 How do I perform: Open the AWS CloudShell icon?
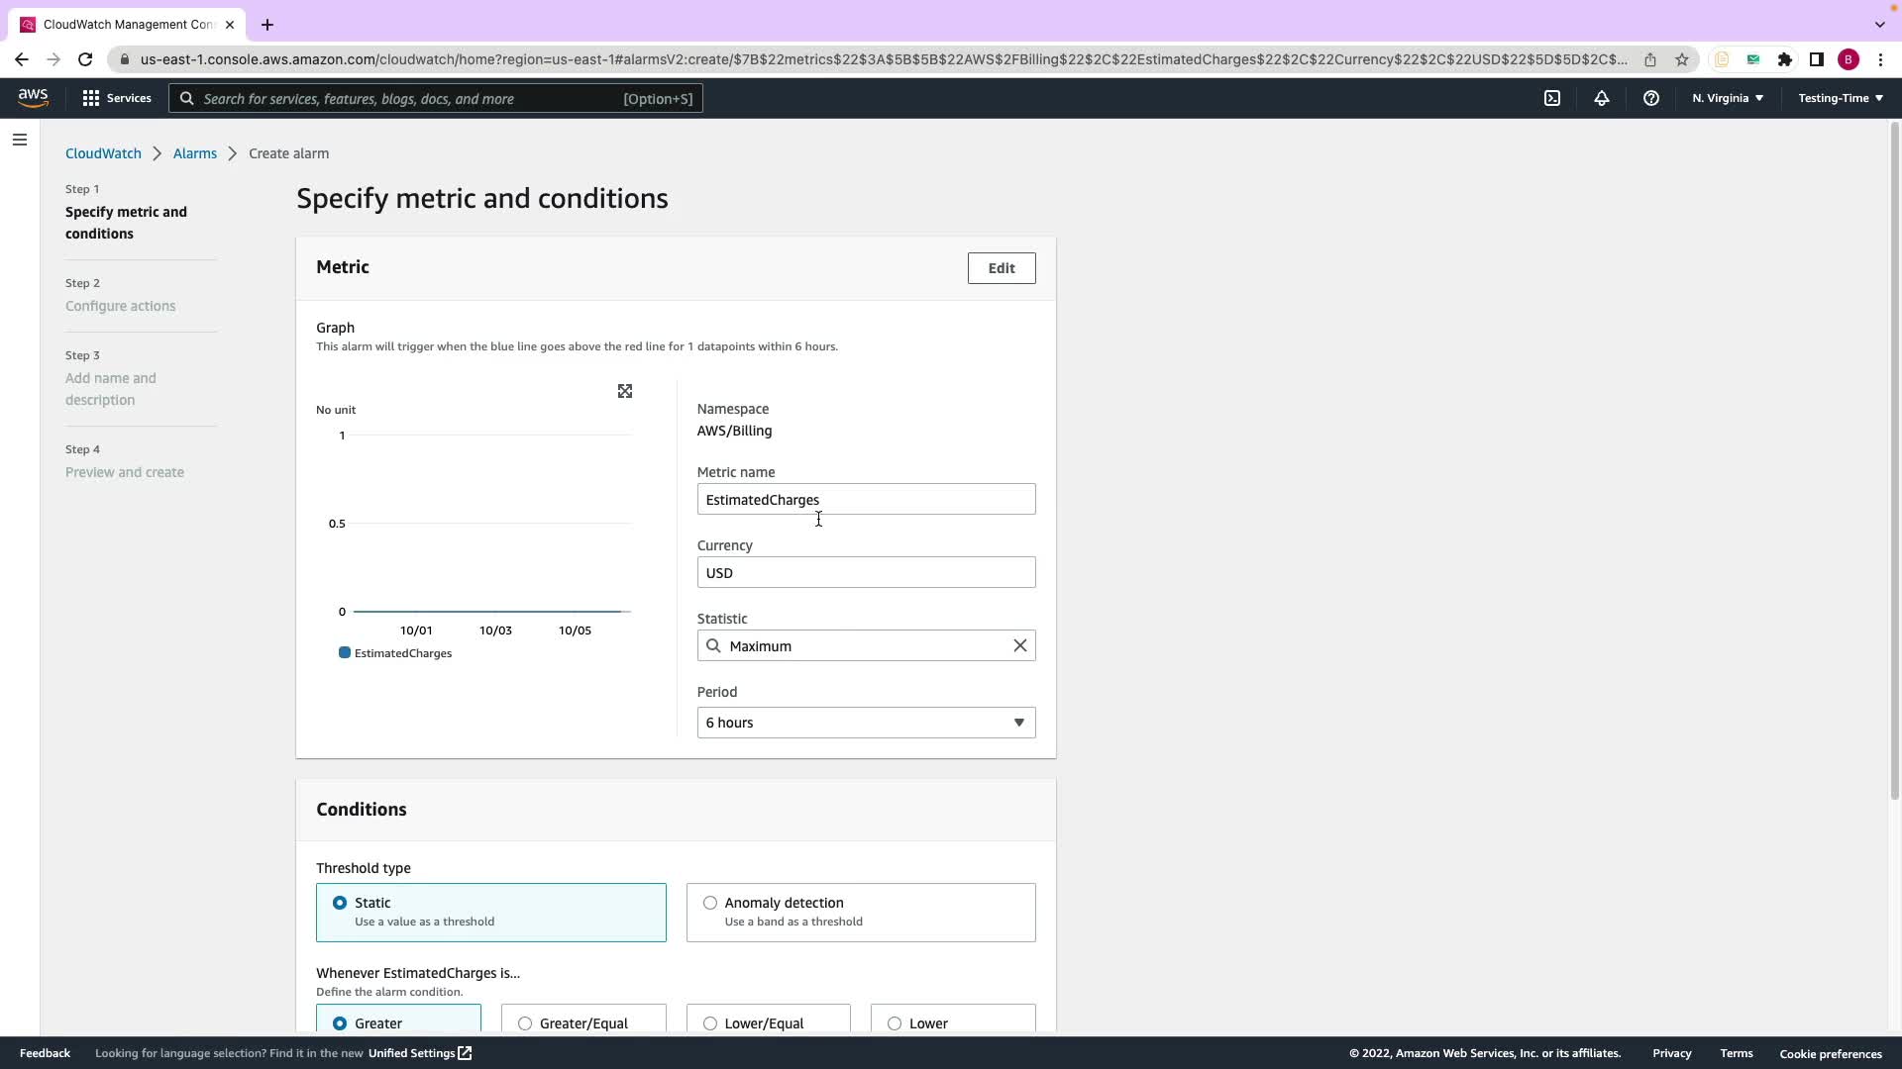pos(1552,98)
